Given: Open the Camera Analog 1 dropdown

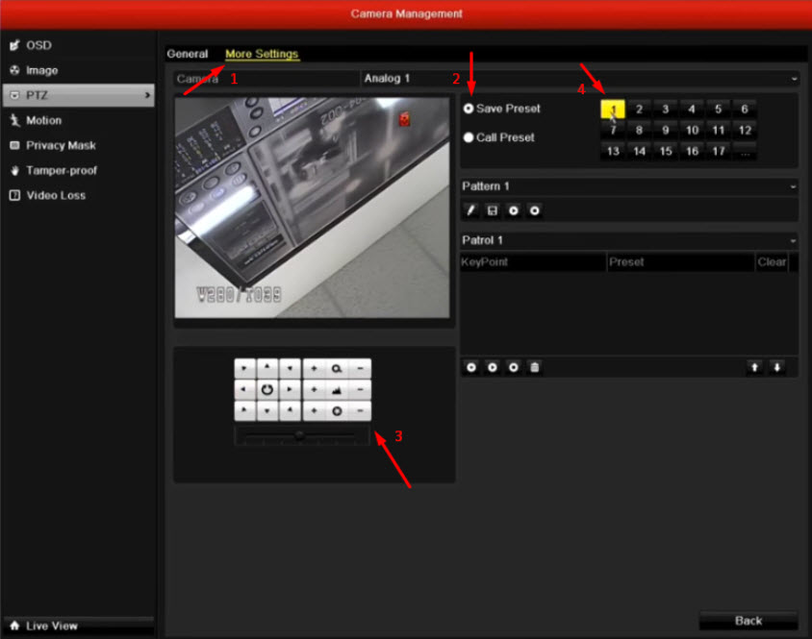Looking at the screenshot, I should point(579,79).
